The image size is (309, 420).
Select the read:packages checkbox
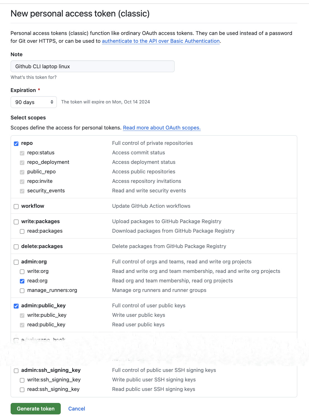(x=22, y=231)
